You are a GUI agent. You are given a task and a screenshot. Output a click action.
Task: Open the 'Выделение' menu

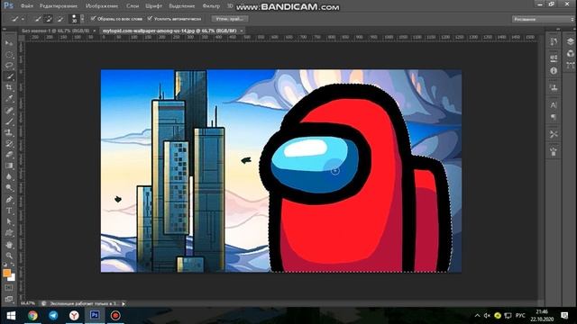tap(182, 6)
